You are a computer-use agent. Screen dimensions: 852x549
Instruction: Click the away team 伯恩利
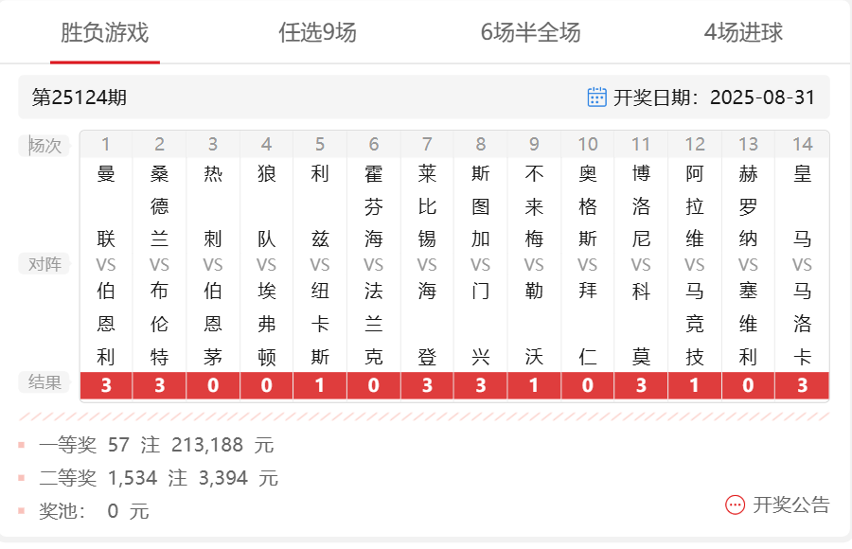106,324
